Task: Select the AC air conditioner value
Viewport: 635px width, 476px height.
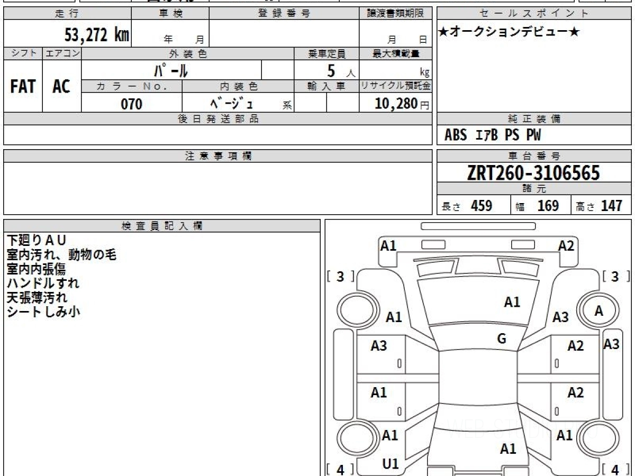Action: (x=61, y=86)
